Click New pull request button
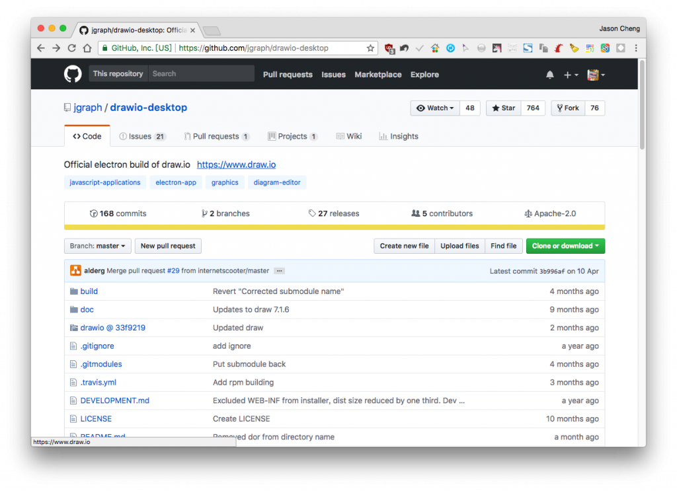 click(x=168, y=246)
